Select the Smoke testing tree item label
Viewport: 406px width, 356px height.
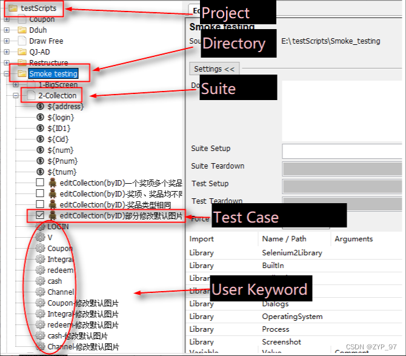point(53,74)
